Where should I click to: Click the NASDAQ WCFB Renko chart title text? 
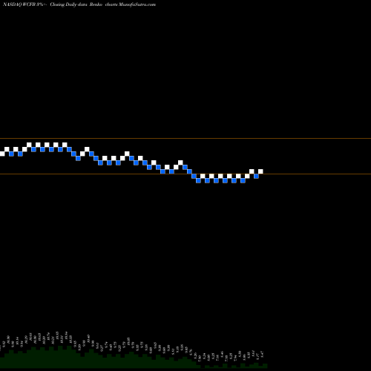79,4
